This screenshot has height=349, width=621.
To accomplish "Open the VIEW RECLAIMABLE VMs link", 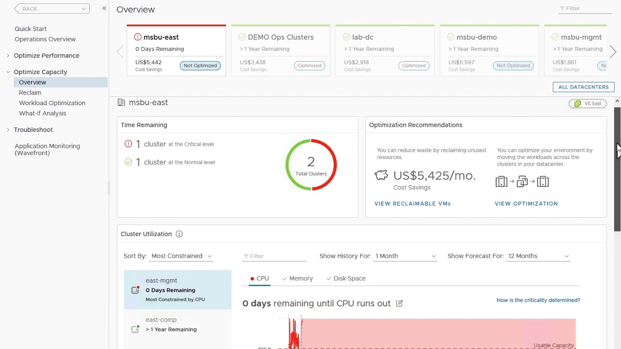I will (412, 204).
